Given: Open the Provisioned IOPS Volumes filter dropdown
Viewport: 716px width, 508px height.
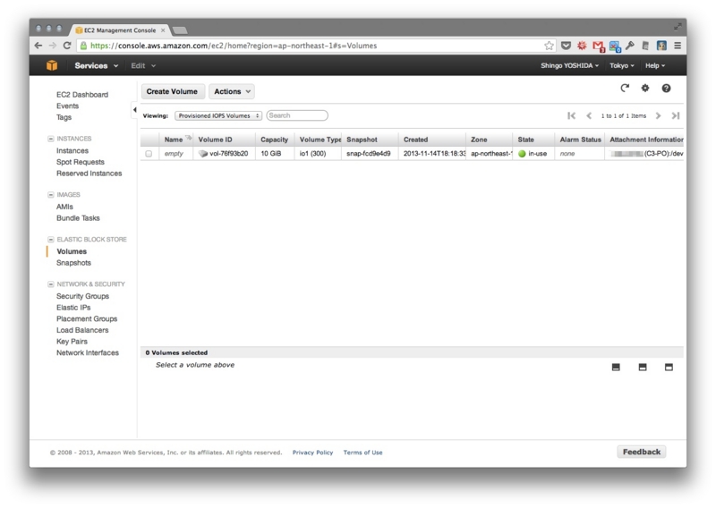Looking at the screenshot, I should pyautogui.click(x=218, y=116).
